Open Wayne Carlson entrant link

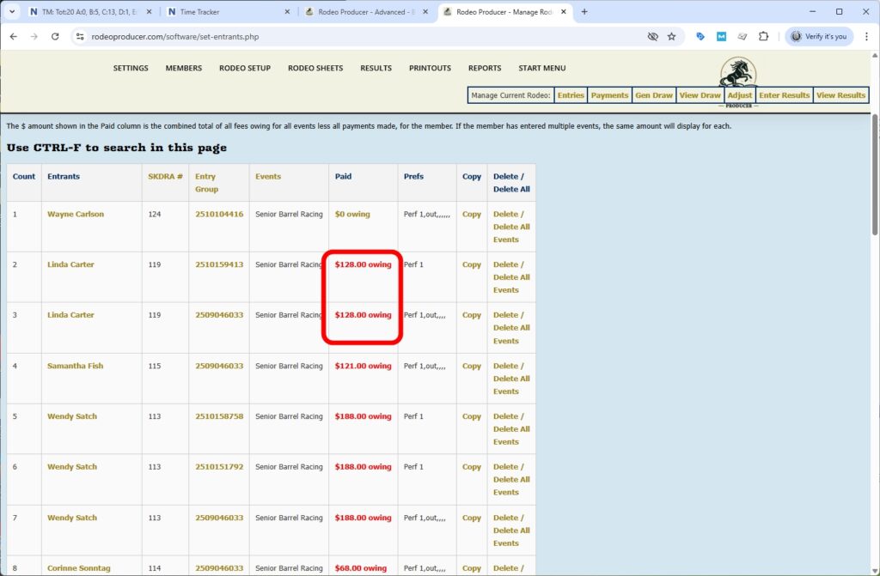pos(76,215)
